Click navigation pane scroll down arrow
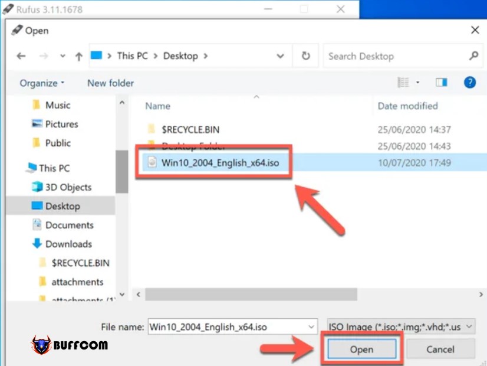 122,294
